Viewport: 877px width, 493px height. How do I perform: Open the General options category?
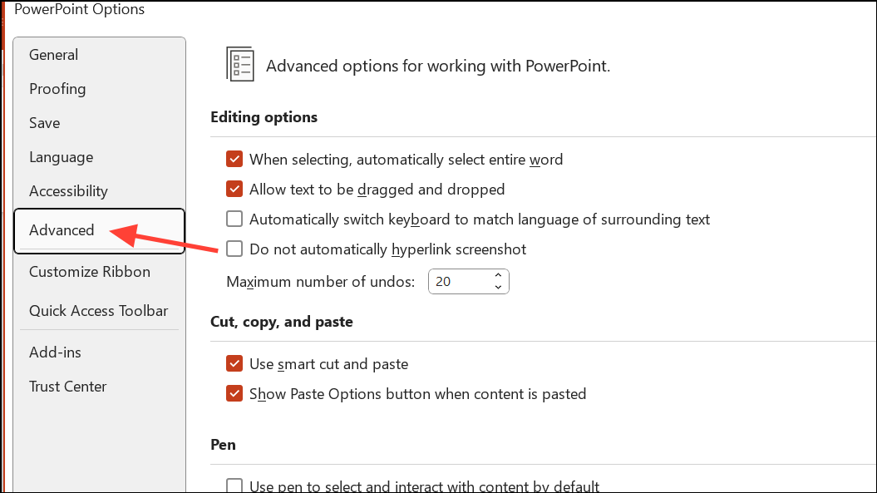[53, 55]
